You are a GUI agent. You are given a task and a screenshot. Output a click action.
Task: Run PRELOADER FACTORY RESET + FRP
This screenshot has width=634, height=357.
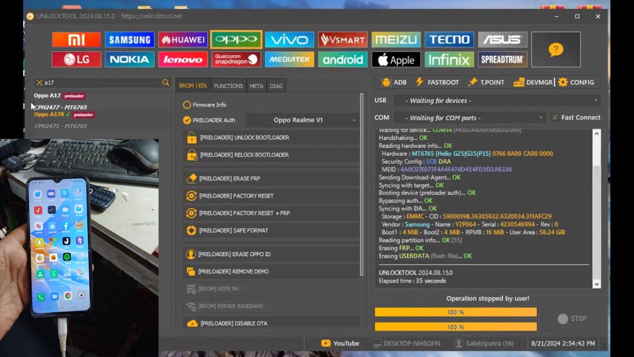tap(271, 213)
